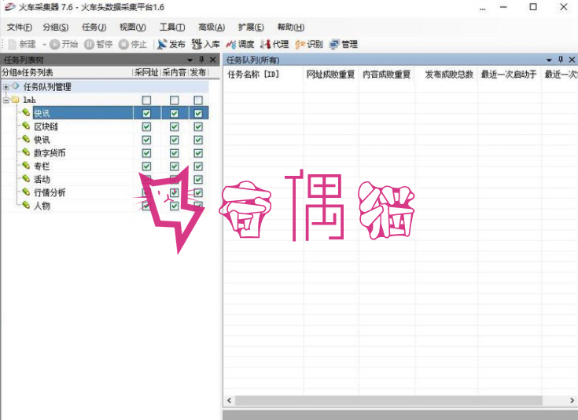Uncheck 采网址 for 数字货币 task
The image size is (578, 420).
point(146,153)
